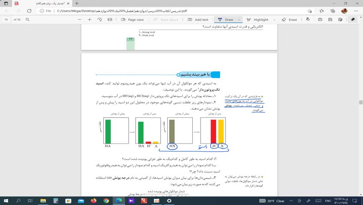The height and width of the screenshot is (205, 363).
Task: Open Edge settings and more menu
Action: [356, 11]
